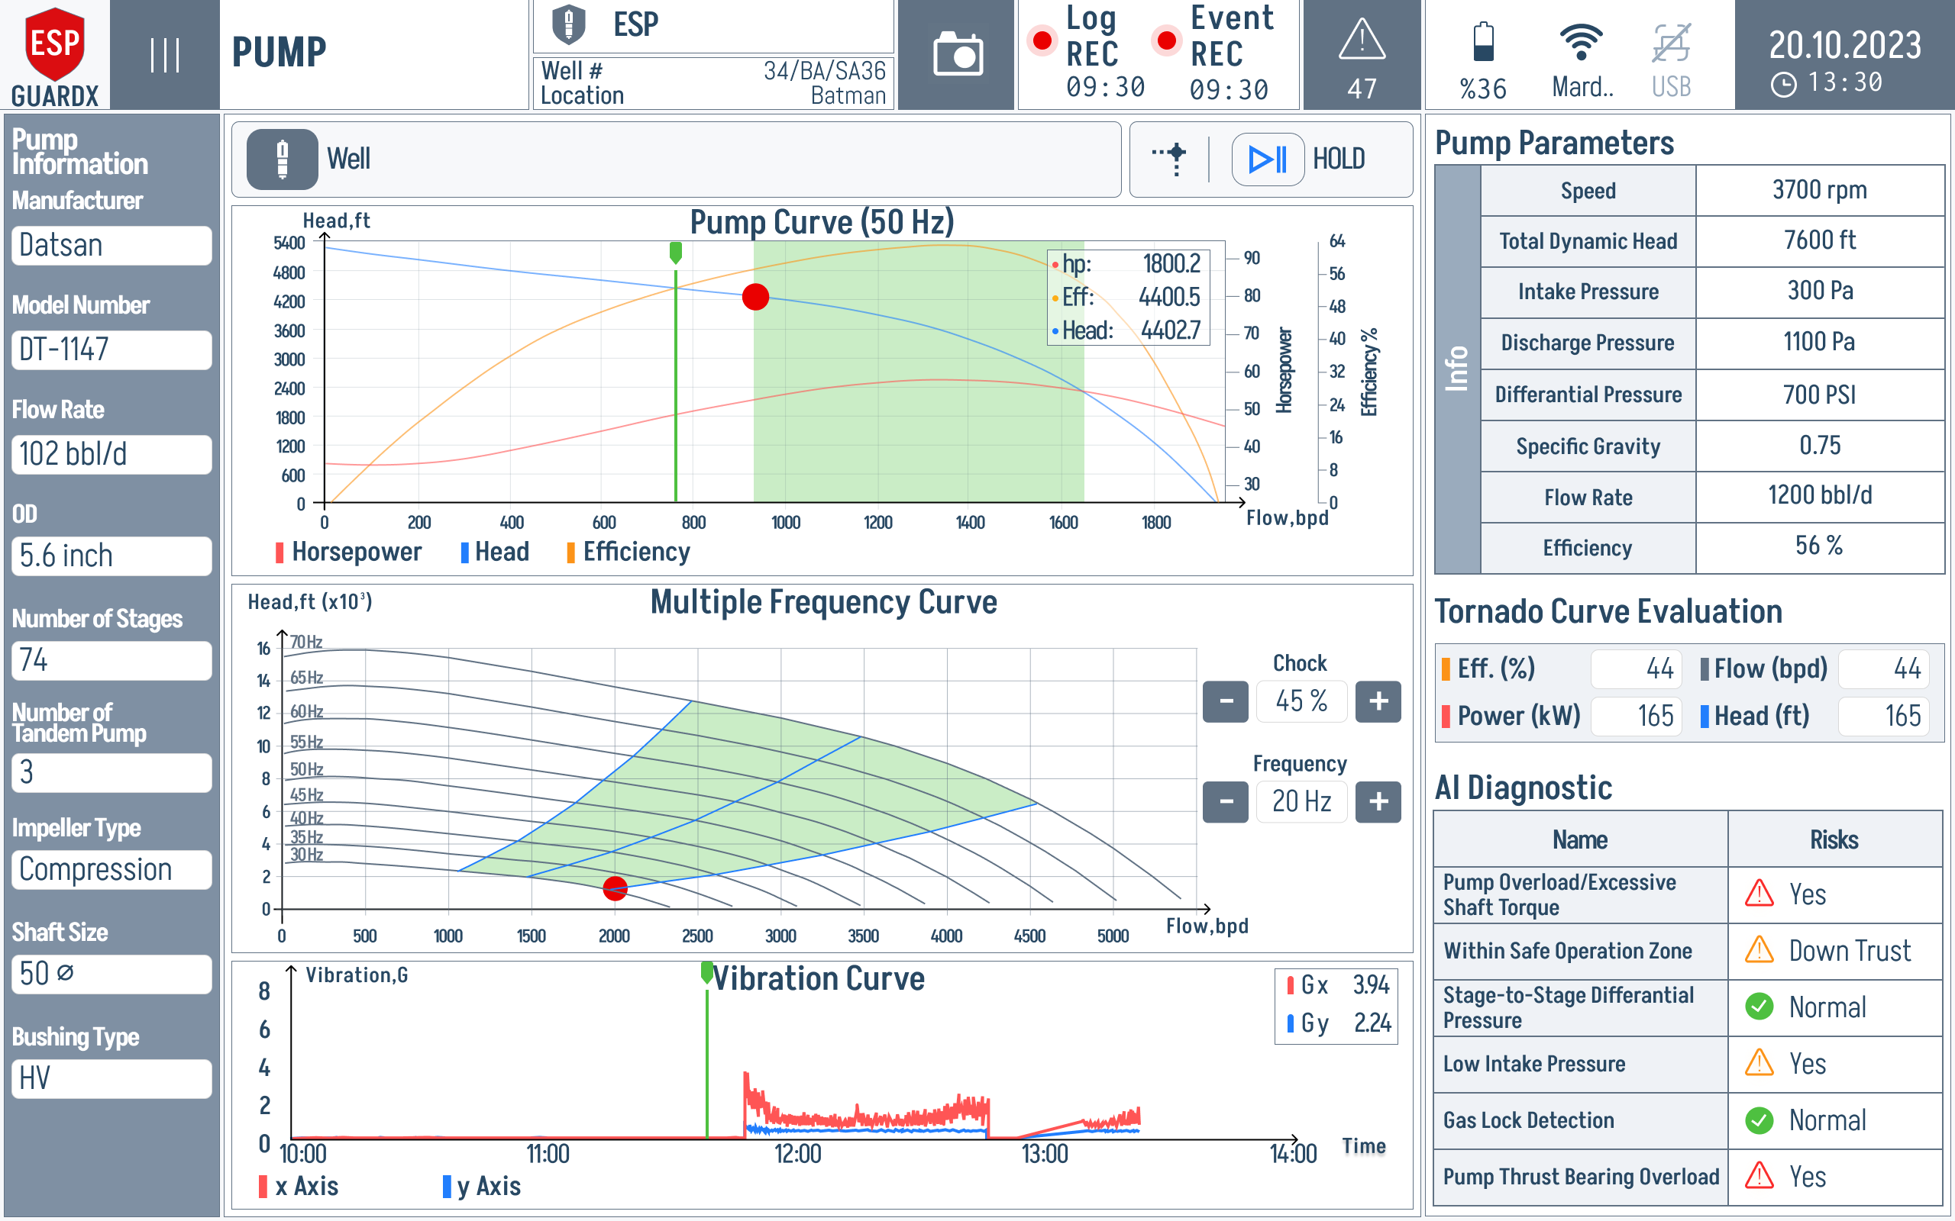Decrease Frequency with minus button

(x=1226, y=802)
